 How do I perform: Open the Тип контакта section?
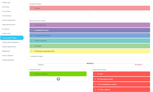6,11
